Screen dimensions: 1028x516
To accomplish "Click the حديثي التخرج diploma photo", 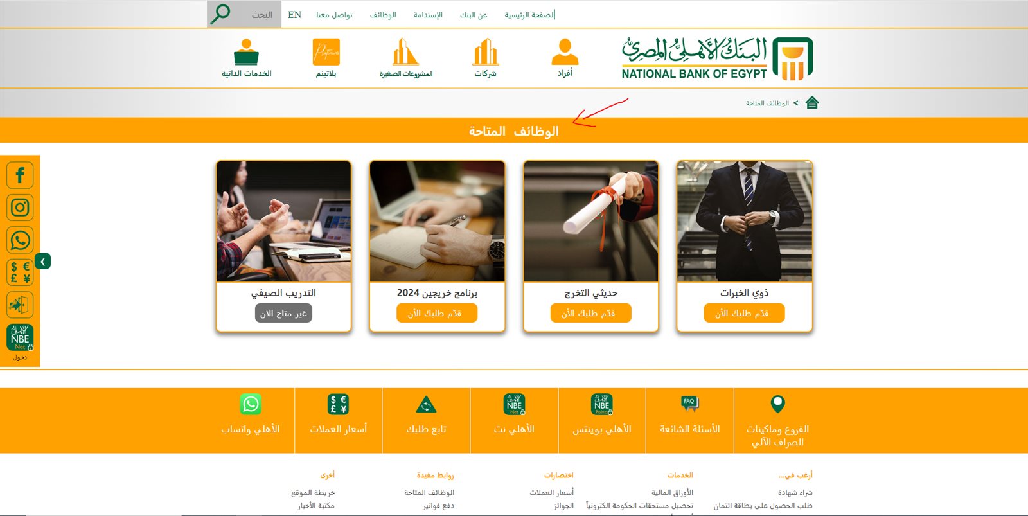I will point(591,221).
